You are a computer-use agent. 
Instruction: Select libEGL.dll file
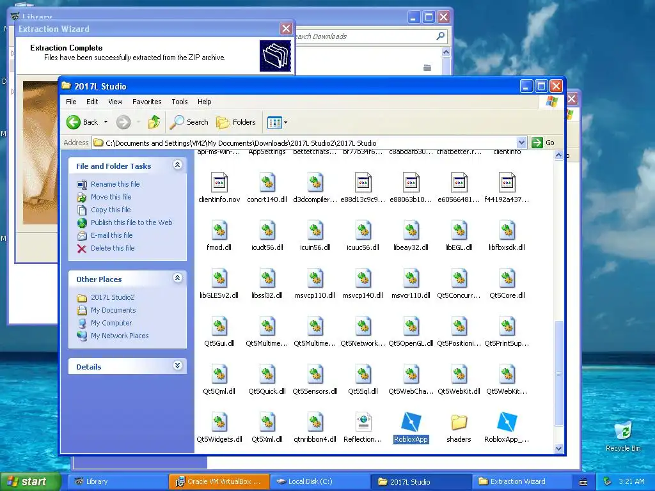click(x=459, y=230)
